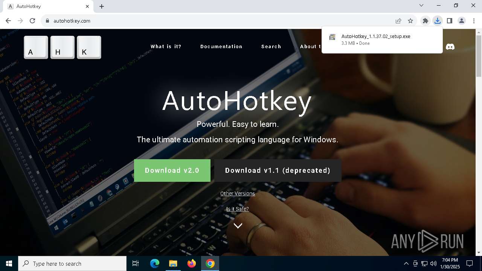Click the network icon in system tray
This screenshot has height=271, width=482.
tap(424, 263)
